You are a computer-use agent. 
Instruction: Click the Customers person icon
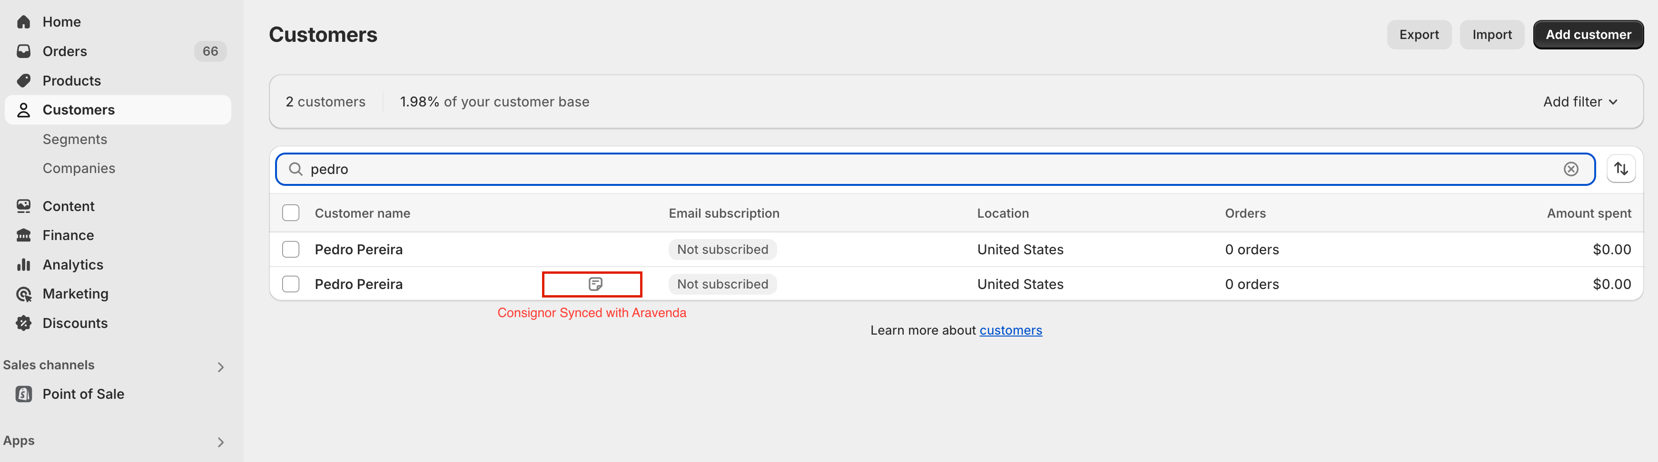click(24, 110)
